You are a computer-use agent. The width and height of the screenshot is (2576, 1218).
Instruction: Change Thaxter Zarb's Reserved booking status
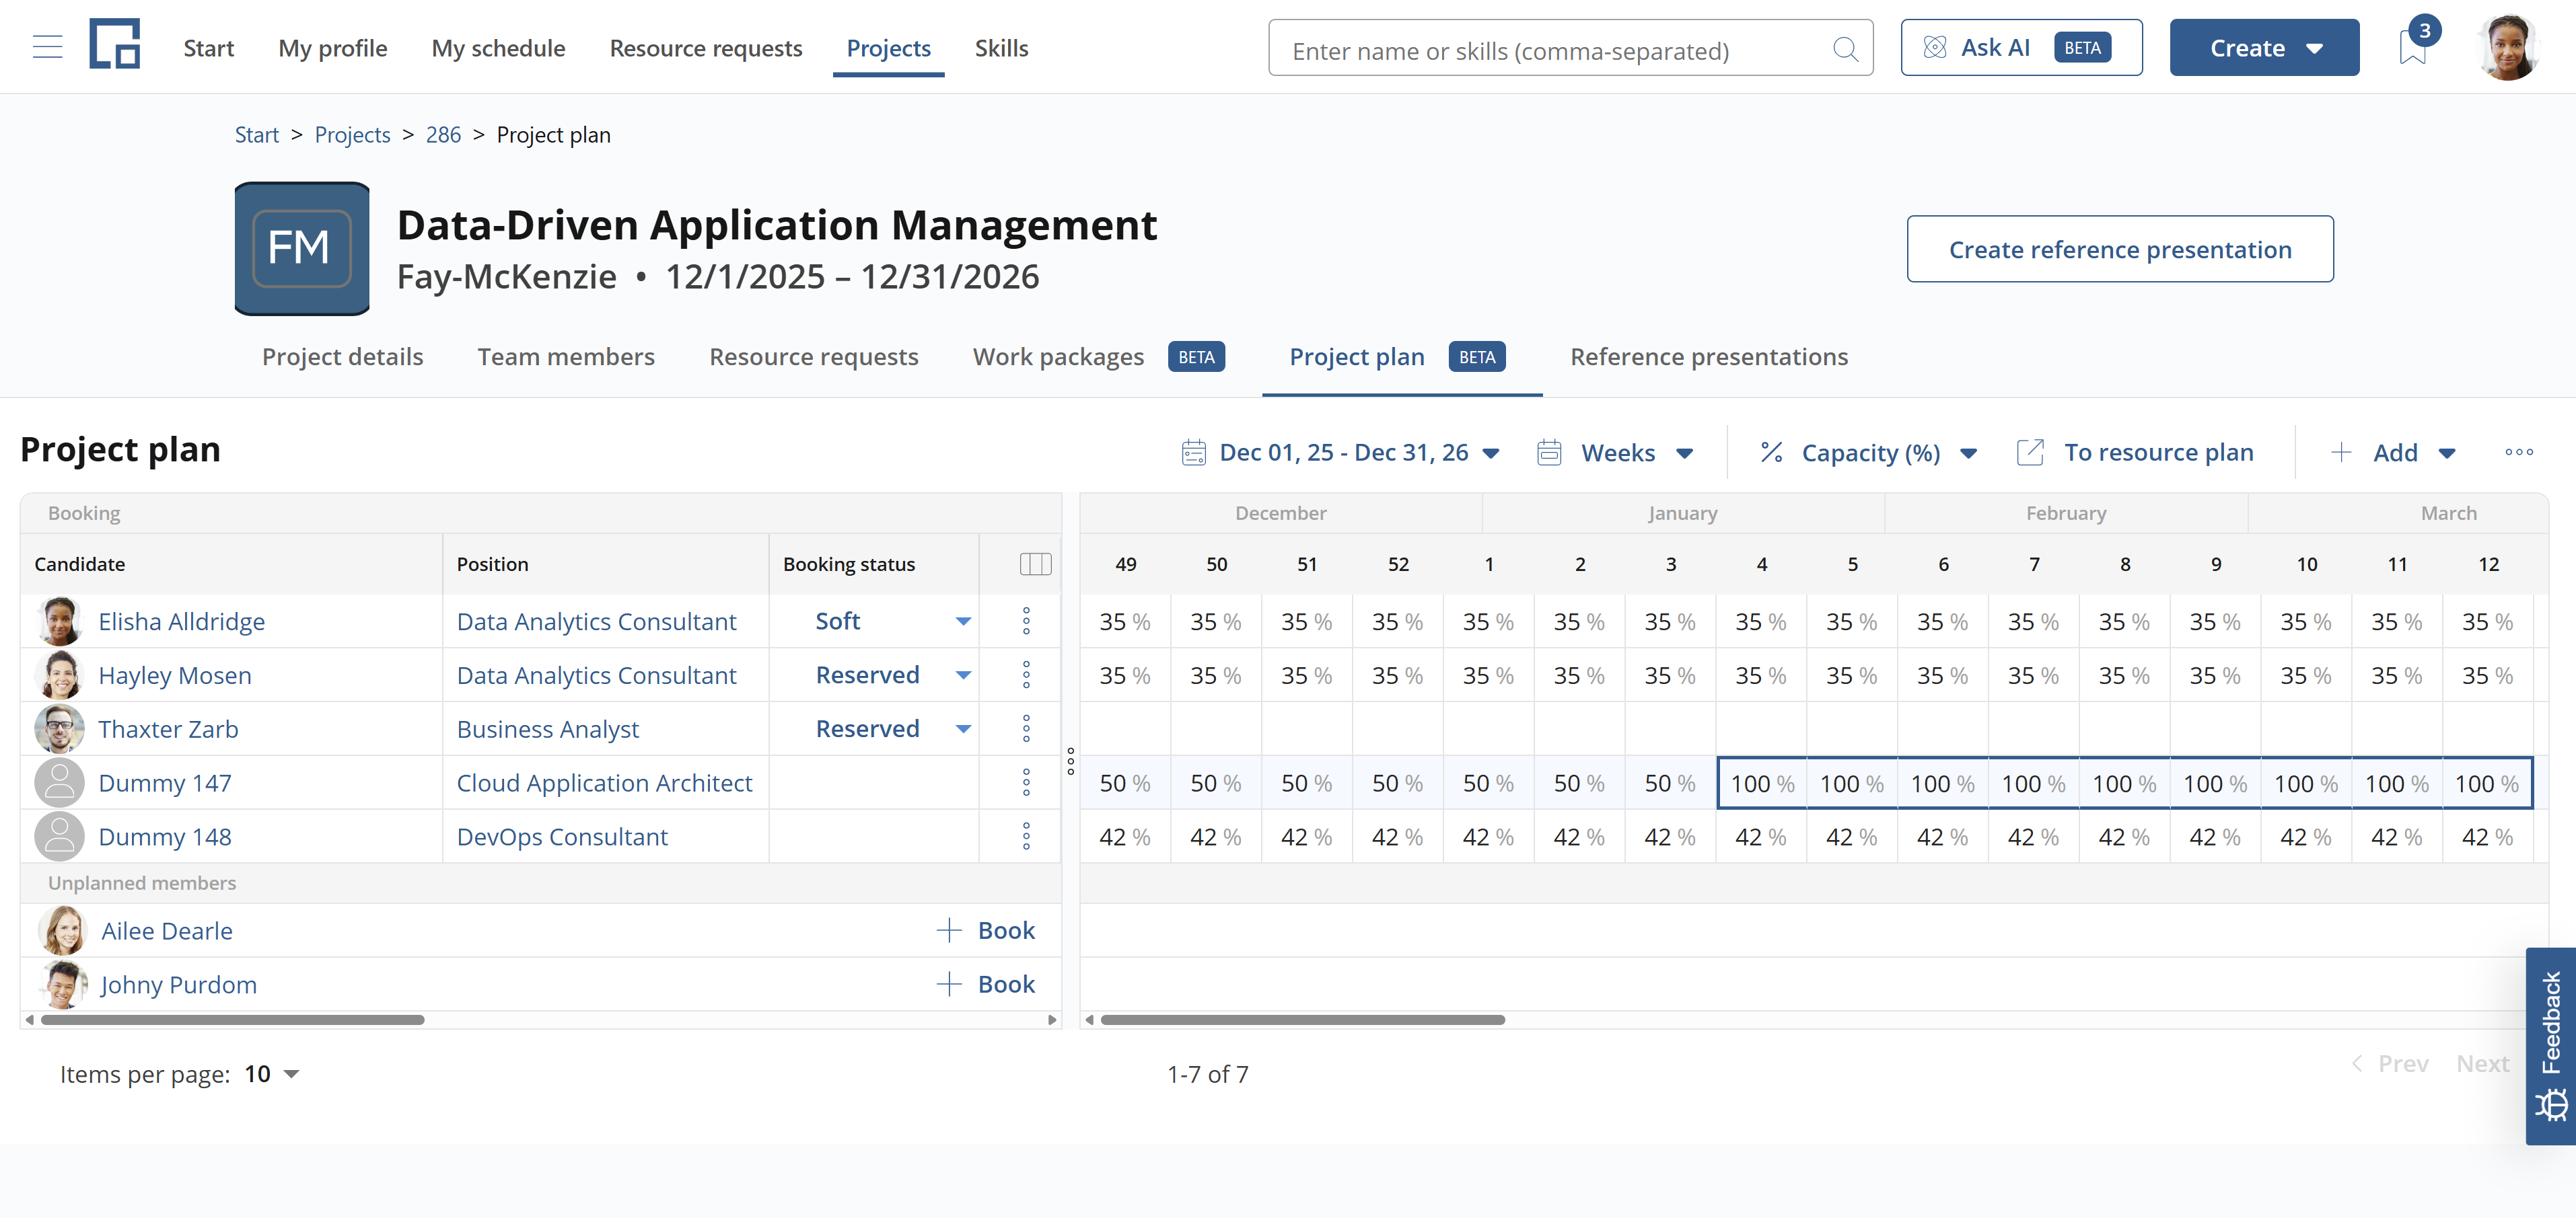(892, 730)
